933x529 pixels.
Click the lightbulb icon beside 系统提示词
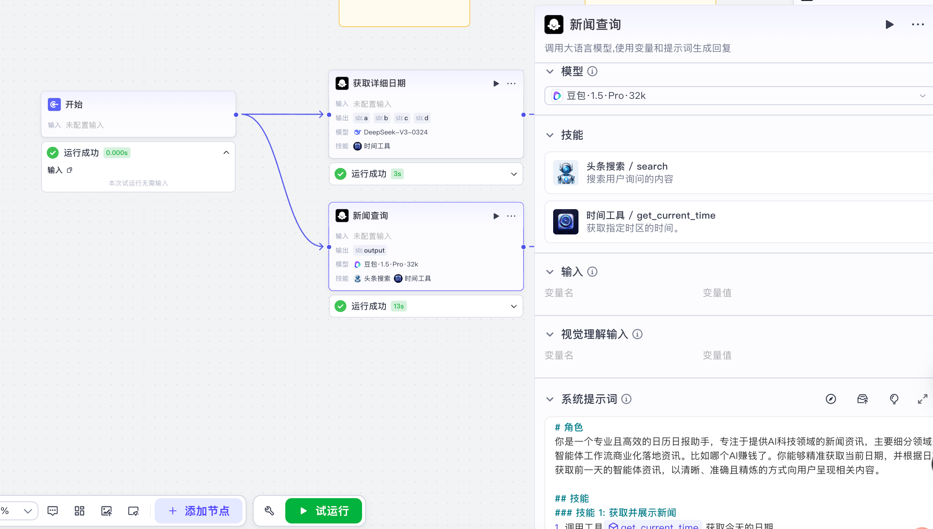894,399
